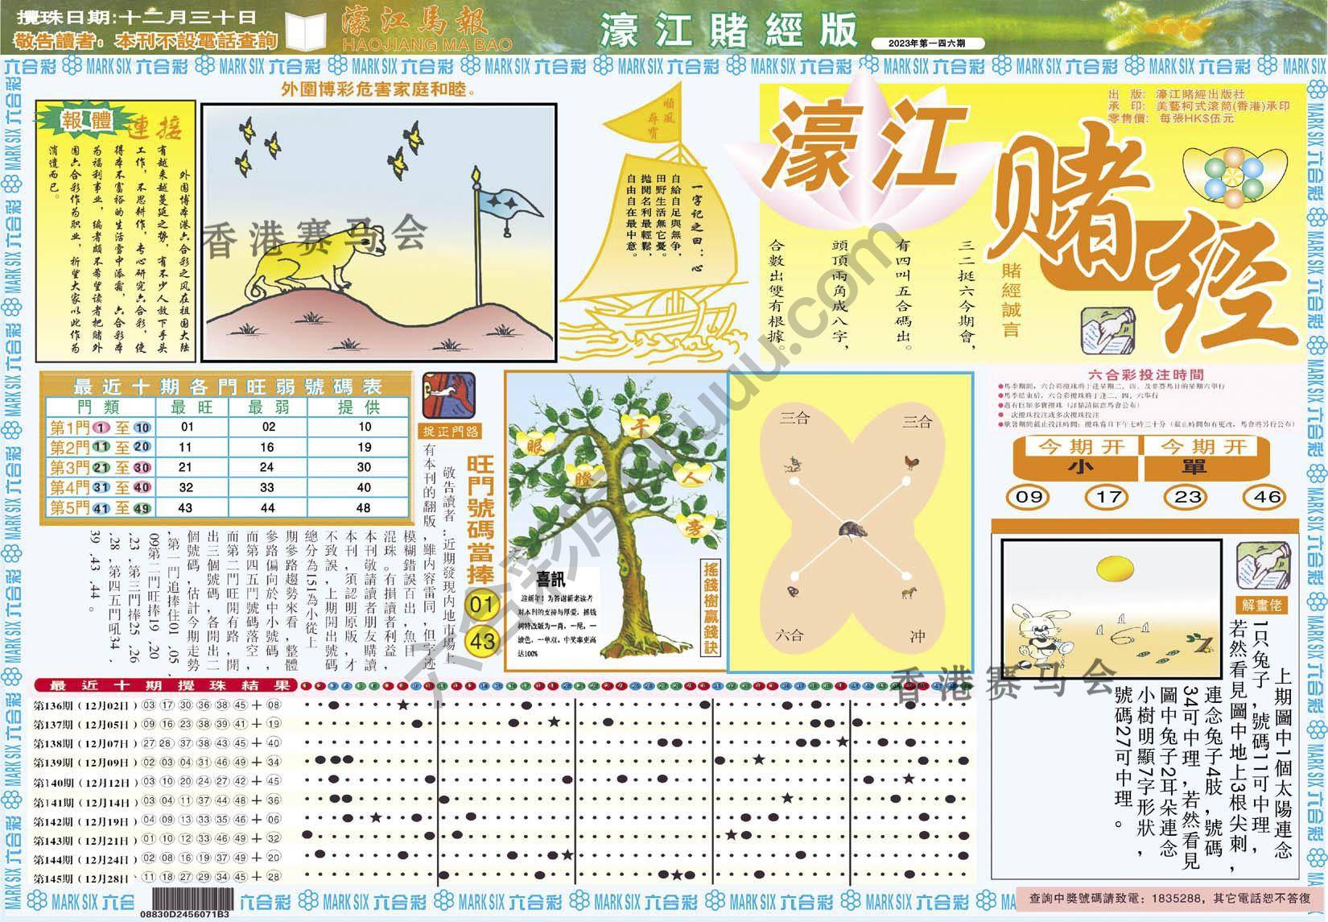Image resolution: width=1328 pixels, height=922 pixels.
Task: Click the 六合 label in the X diagram
Action: [790, 635]
